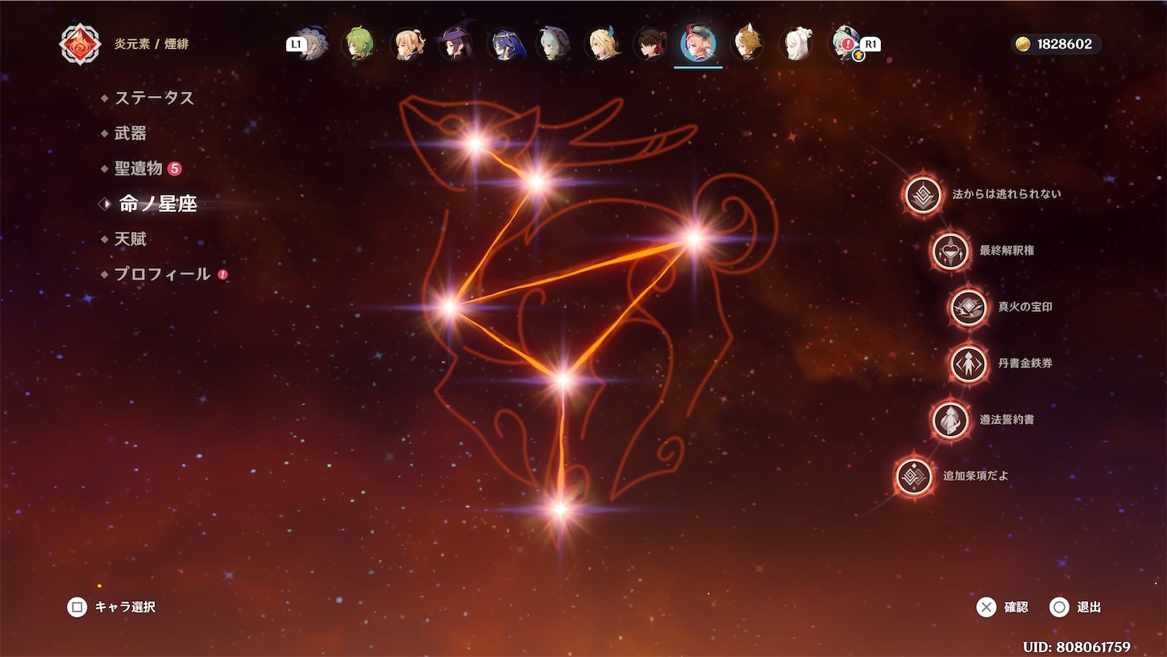Click the rightmost star near the tail curl
Image resolution: width=1167 pixels, height=657 pixels.
(694, 238)
